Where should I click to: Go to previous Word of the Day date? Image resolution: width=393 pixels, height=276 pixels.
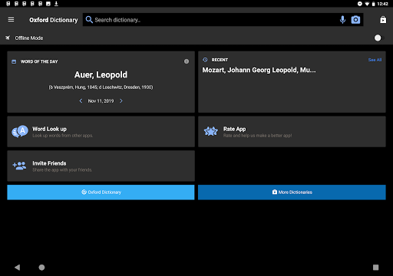(81, 101)
